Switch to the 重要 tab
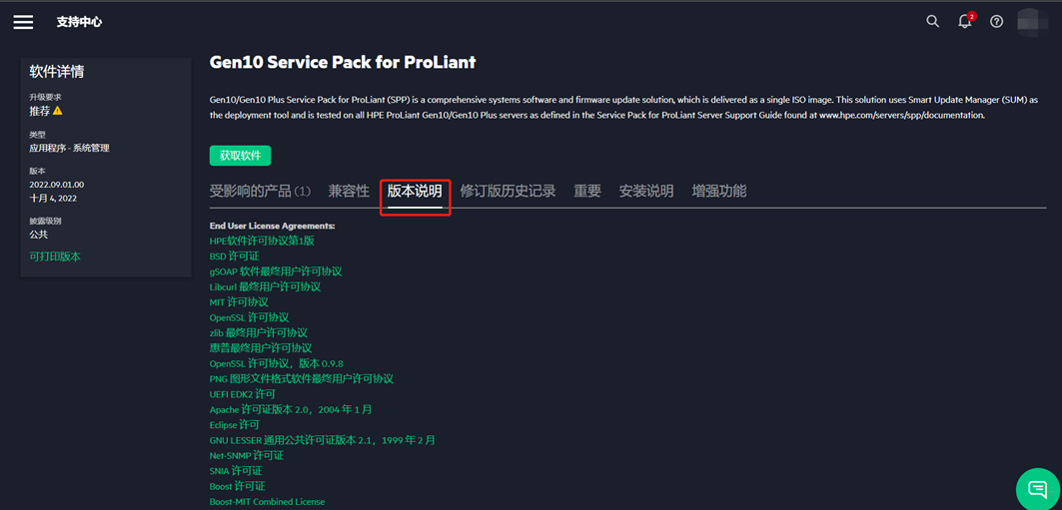 [587, 191]
